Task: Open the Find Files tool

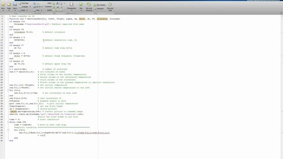Action: click(x=23, y=3)
